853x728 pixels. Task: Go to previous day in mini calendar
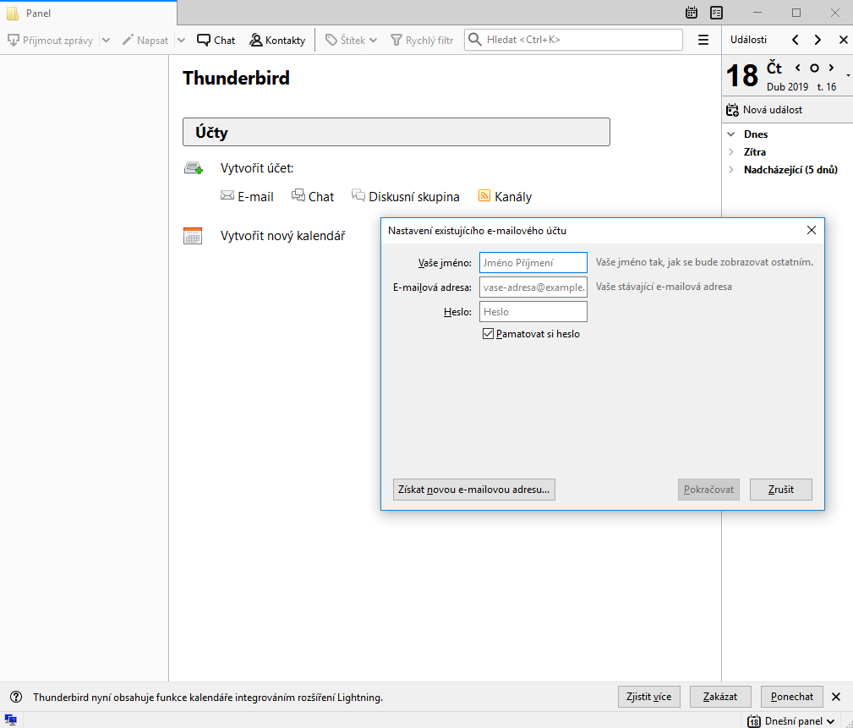coord(797,68)
